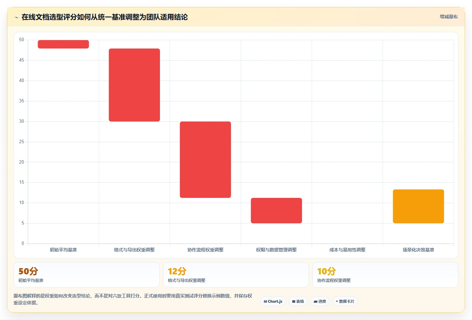Click x-axis label 权限与数据管理调整

tap(276, 250)
